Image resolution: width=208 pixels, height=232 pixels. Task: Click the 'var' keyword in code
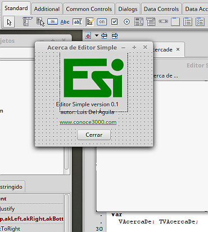coord(116,215)
